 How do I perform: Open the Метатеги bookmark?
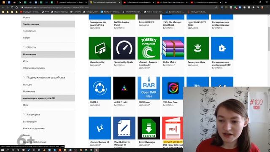pyautogui.click(x=76, y=12)
